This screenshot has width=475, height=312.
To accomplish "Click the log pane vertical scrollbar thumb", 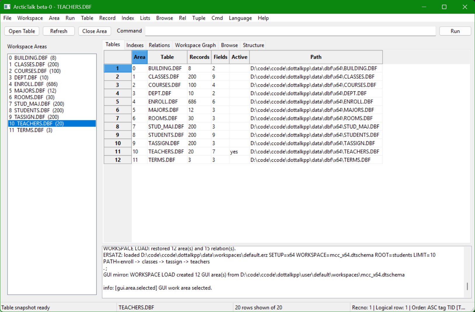I will pos(467,286).
